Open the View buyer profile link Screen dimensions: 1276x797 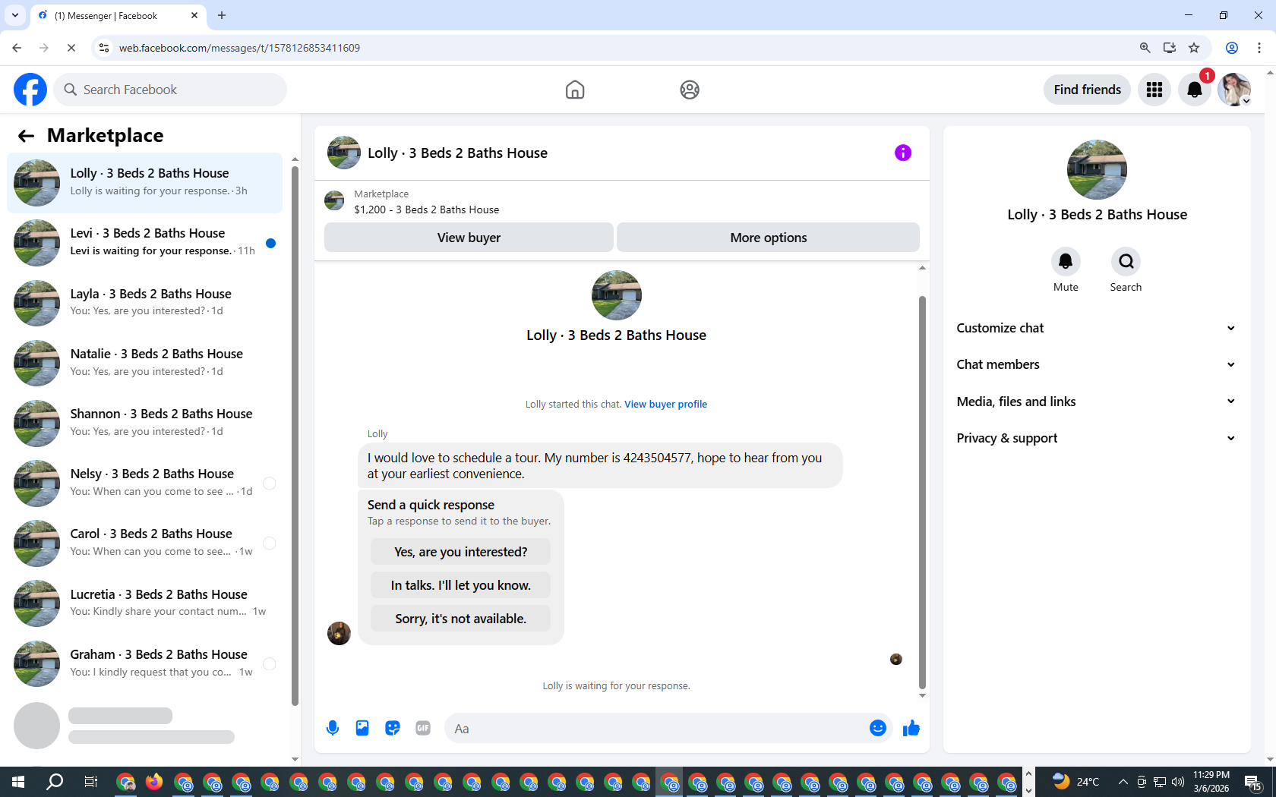(x=665, y=404)
